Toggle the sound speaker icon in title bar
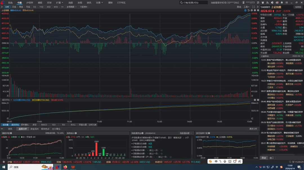Screen dimensions: 304x170 coord(272,3)
